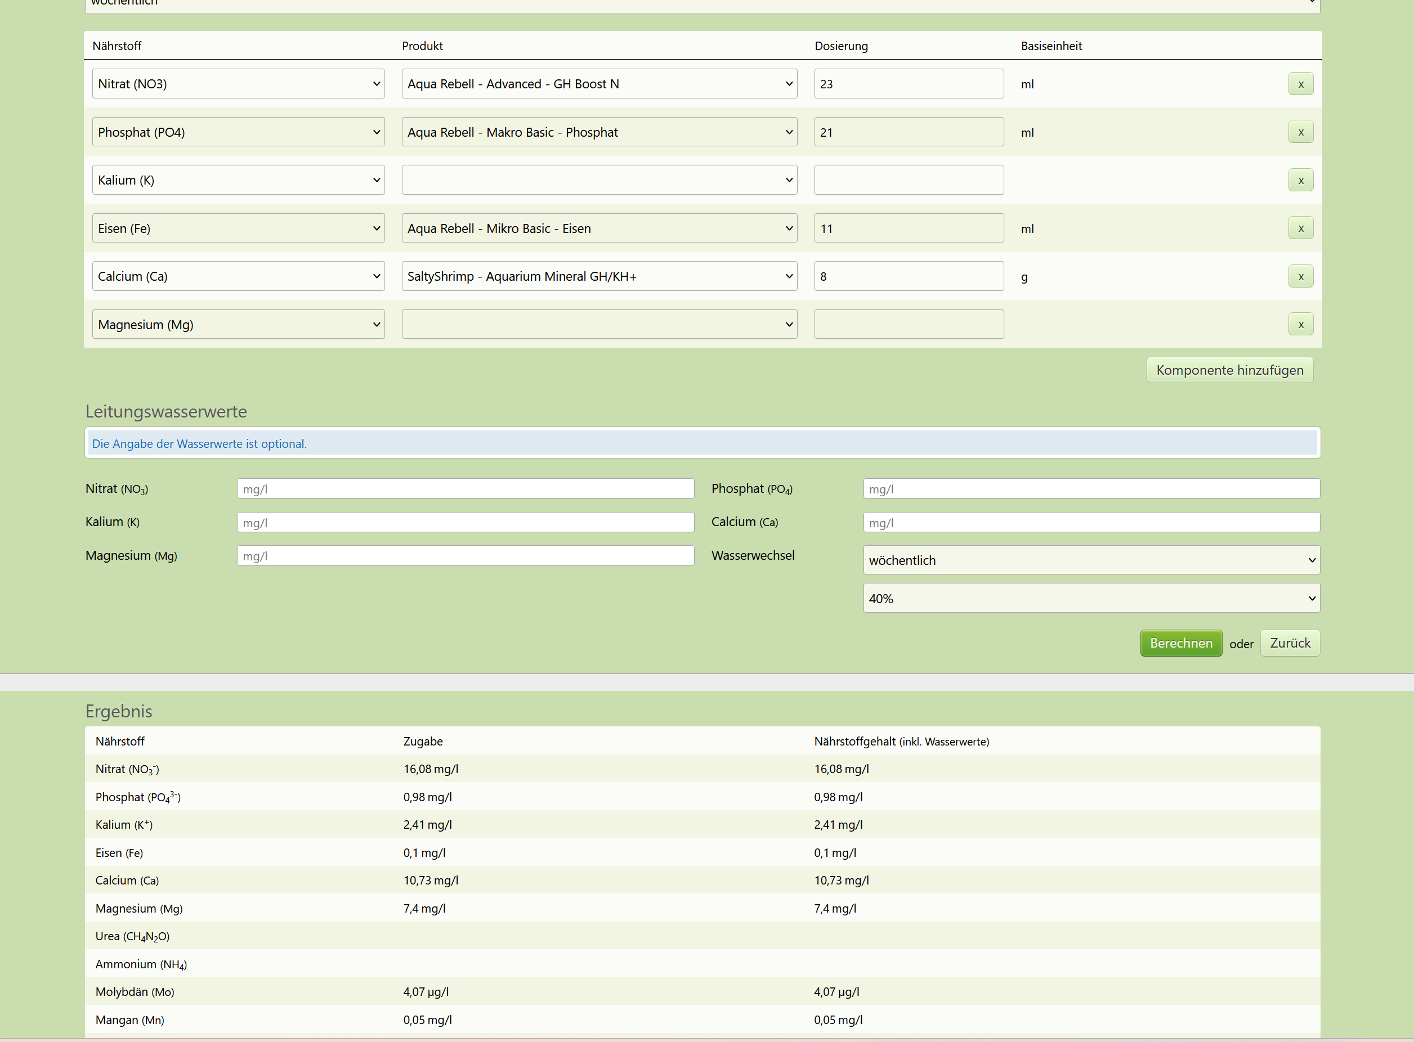Open the 40% water change dropdown
Image resolution: width=1414 pixels, height=1042 pixels.
pyautogui.click(x=1091, y=598)
